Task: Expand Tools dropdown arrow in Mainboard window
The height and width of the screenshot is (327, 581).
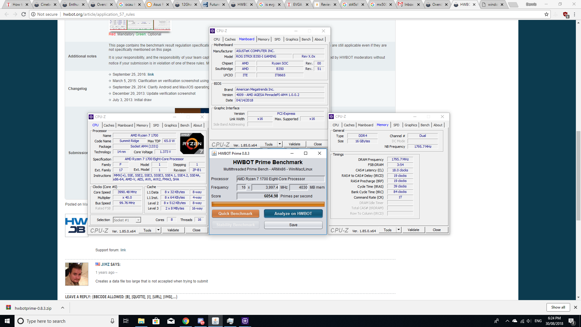Action: (x=280, y=144)
